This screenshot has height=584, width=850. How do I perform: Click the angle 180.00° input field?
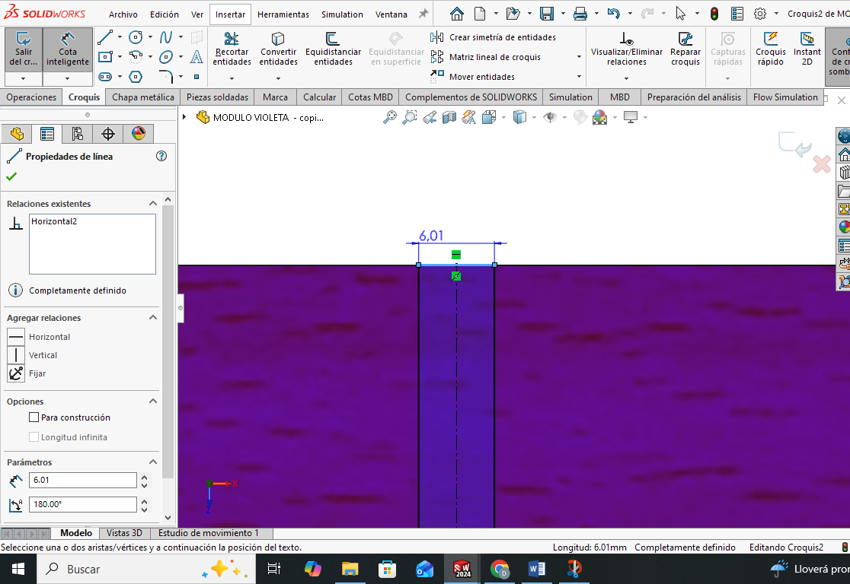(82, 504)
